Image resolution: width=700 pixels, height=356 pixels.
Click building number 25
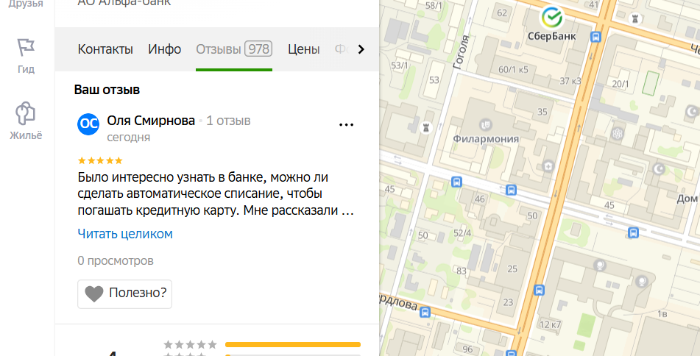[x=512, y=268]
